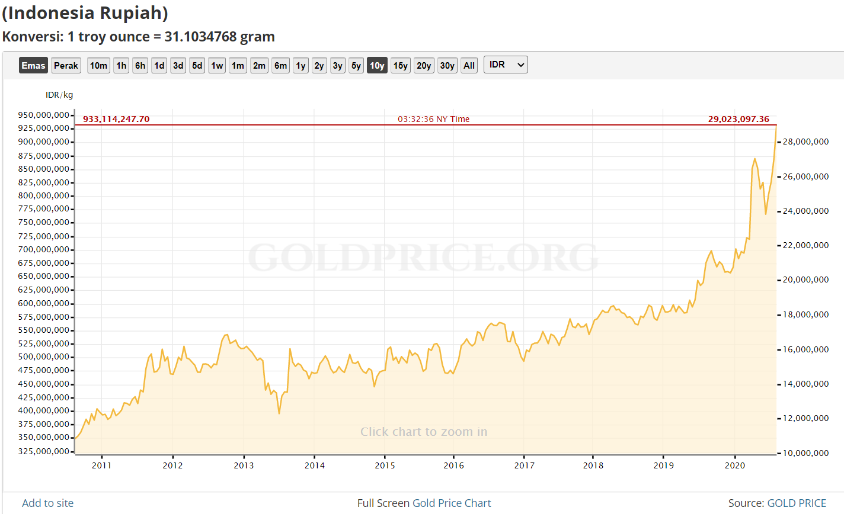Show the 20y price history
Viewport: 844px width, 514px height.
424,66
